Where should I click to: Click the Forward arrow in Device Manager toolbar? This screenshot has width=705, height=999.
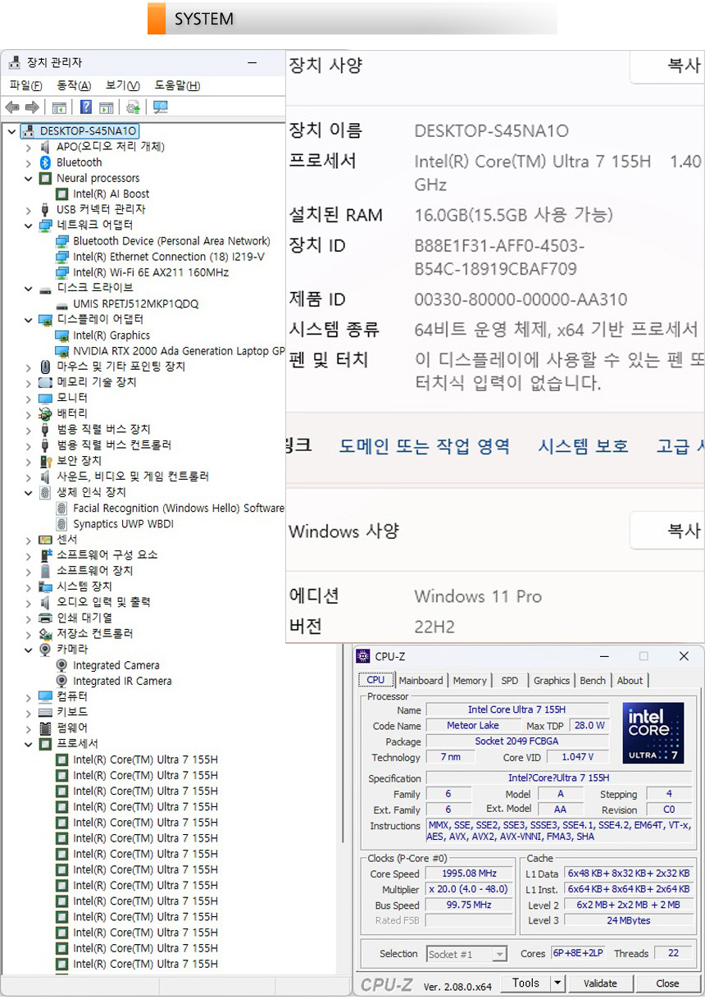coord(32,107)
